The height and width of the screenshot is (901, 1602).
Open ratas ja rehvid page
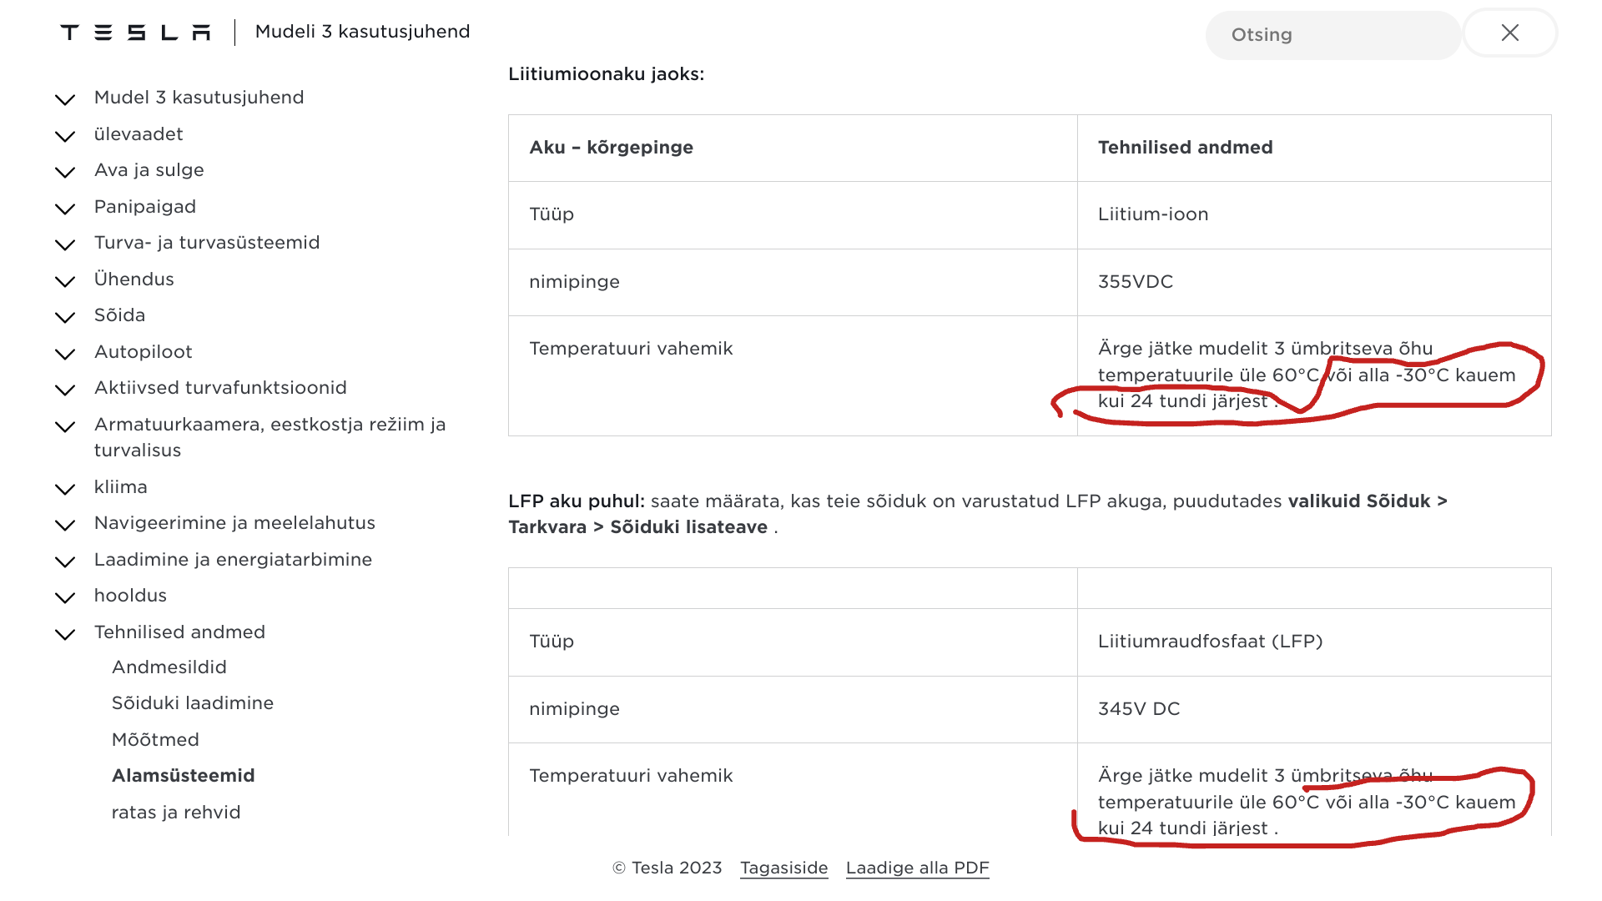176,813
